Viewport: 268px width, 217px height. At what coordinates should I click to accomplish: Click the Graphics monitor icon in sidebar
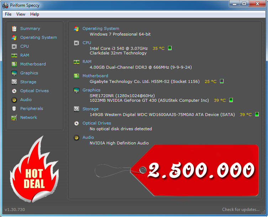(x=14, y=73)
